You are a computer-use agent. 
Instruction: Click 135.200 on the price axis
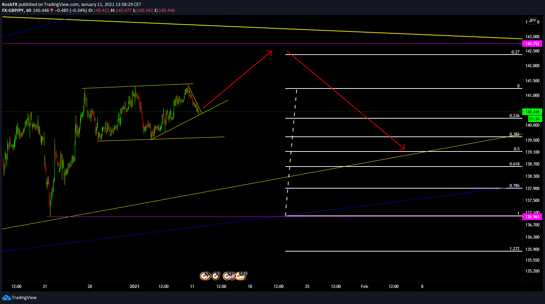[x=533, y=271]
